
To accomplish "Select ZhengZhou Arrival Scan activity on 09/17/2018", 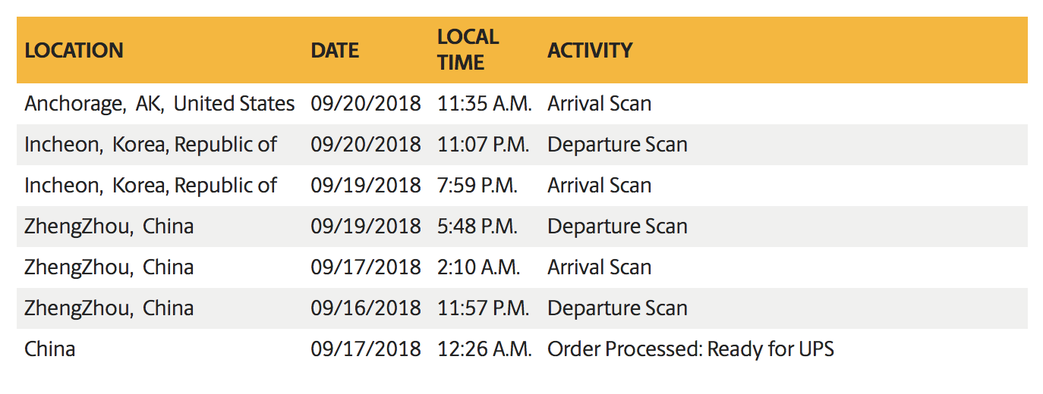I will pyautogui.click(x=599, y=267).
